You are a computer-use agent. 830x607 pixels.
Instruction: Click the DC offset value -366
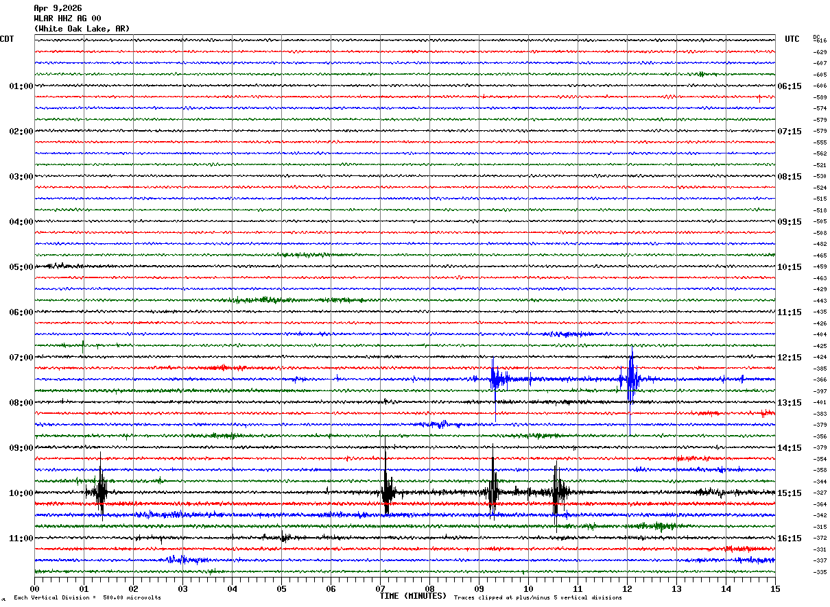[x=820, y=380]
